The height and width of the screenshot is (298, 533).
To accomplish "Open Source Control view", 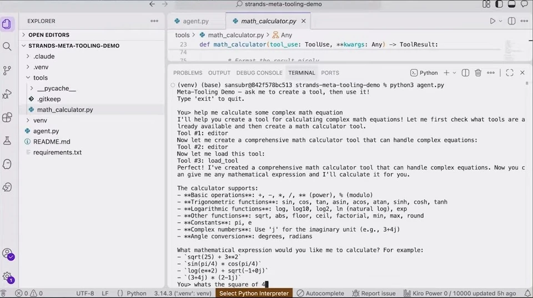I will 7,70.
